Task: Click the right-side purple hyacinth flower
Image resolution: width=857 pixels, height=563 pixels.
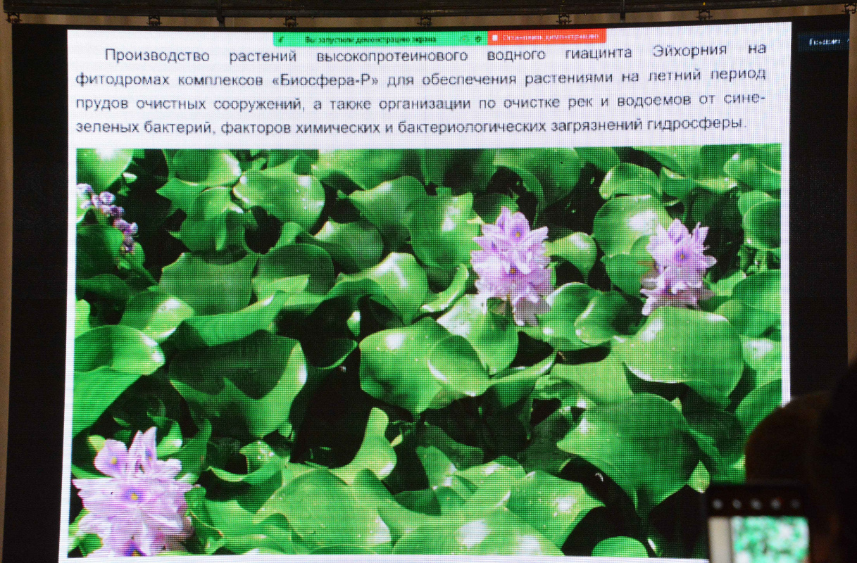Action: pyautogui.click(x=678, y=265)
